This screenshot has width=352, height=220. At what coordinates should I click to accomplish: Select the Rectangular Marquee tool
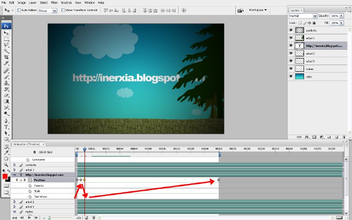(x=6, y=39)
